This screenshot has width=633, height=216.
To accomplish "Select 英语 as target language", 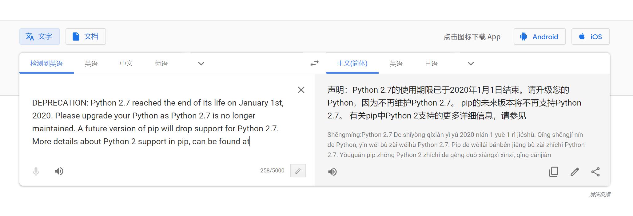I will [x=396, y=64].
